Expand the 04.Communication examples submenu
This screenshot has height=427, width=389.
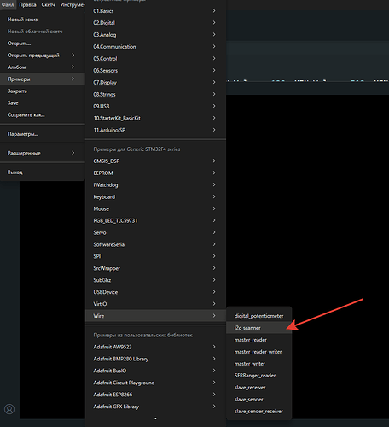point(155,47)
